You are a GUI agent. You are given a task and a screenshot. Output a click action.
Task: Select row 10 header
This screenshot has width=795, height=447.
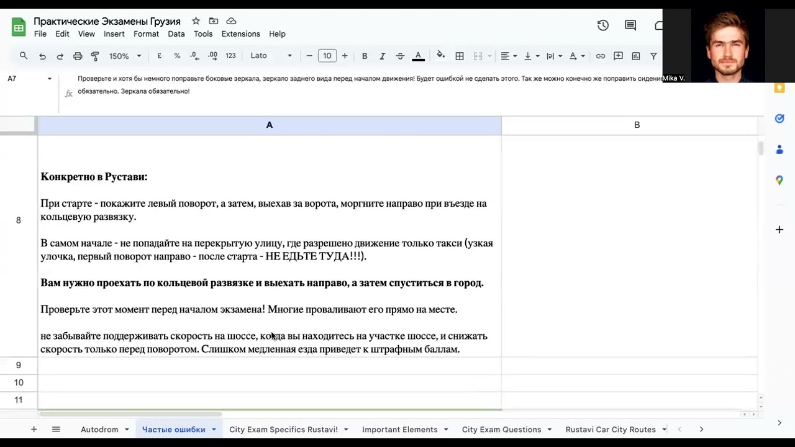click(19, 382)
